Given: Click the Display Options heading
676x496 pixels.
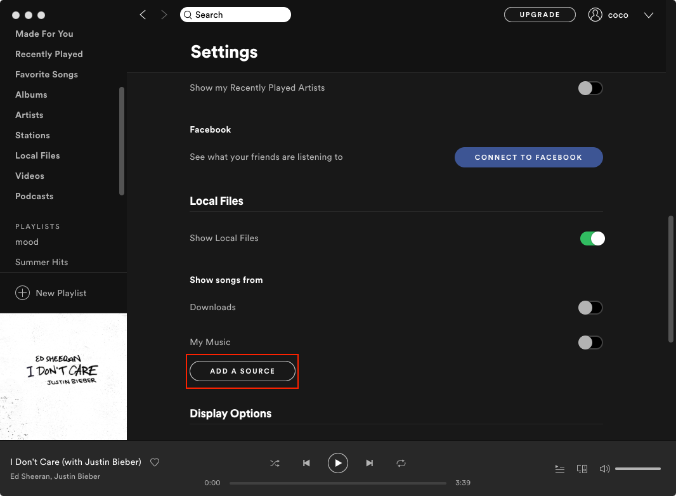Looking at the screenshot, I should click(231, 413).
